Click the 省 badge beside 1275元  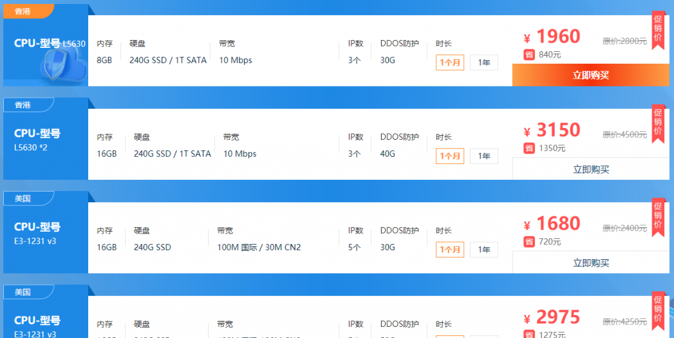tap(529, 334)
